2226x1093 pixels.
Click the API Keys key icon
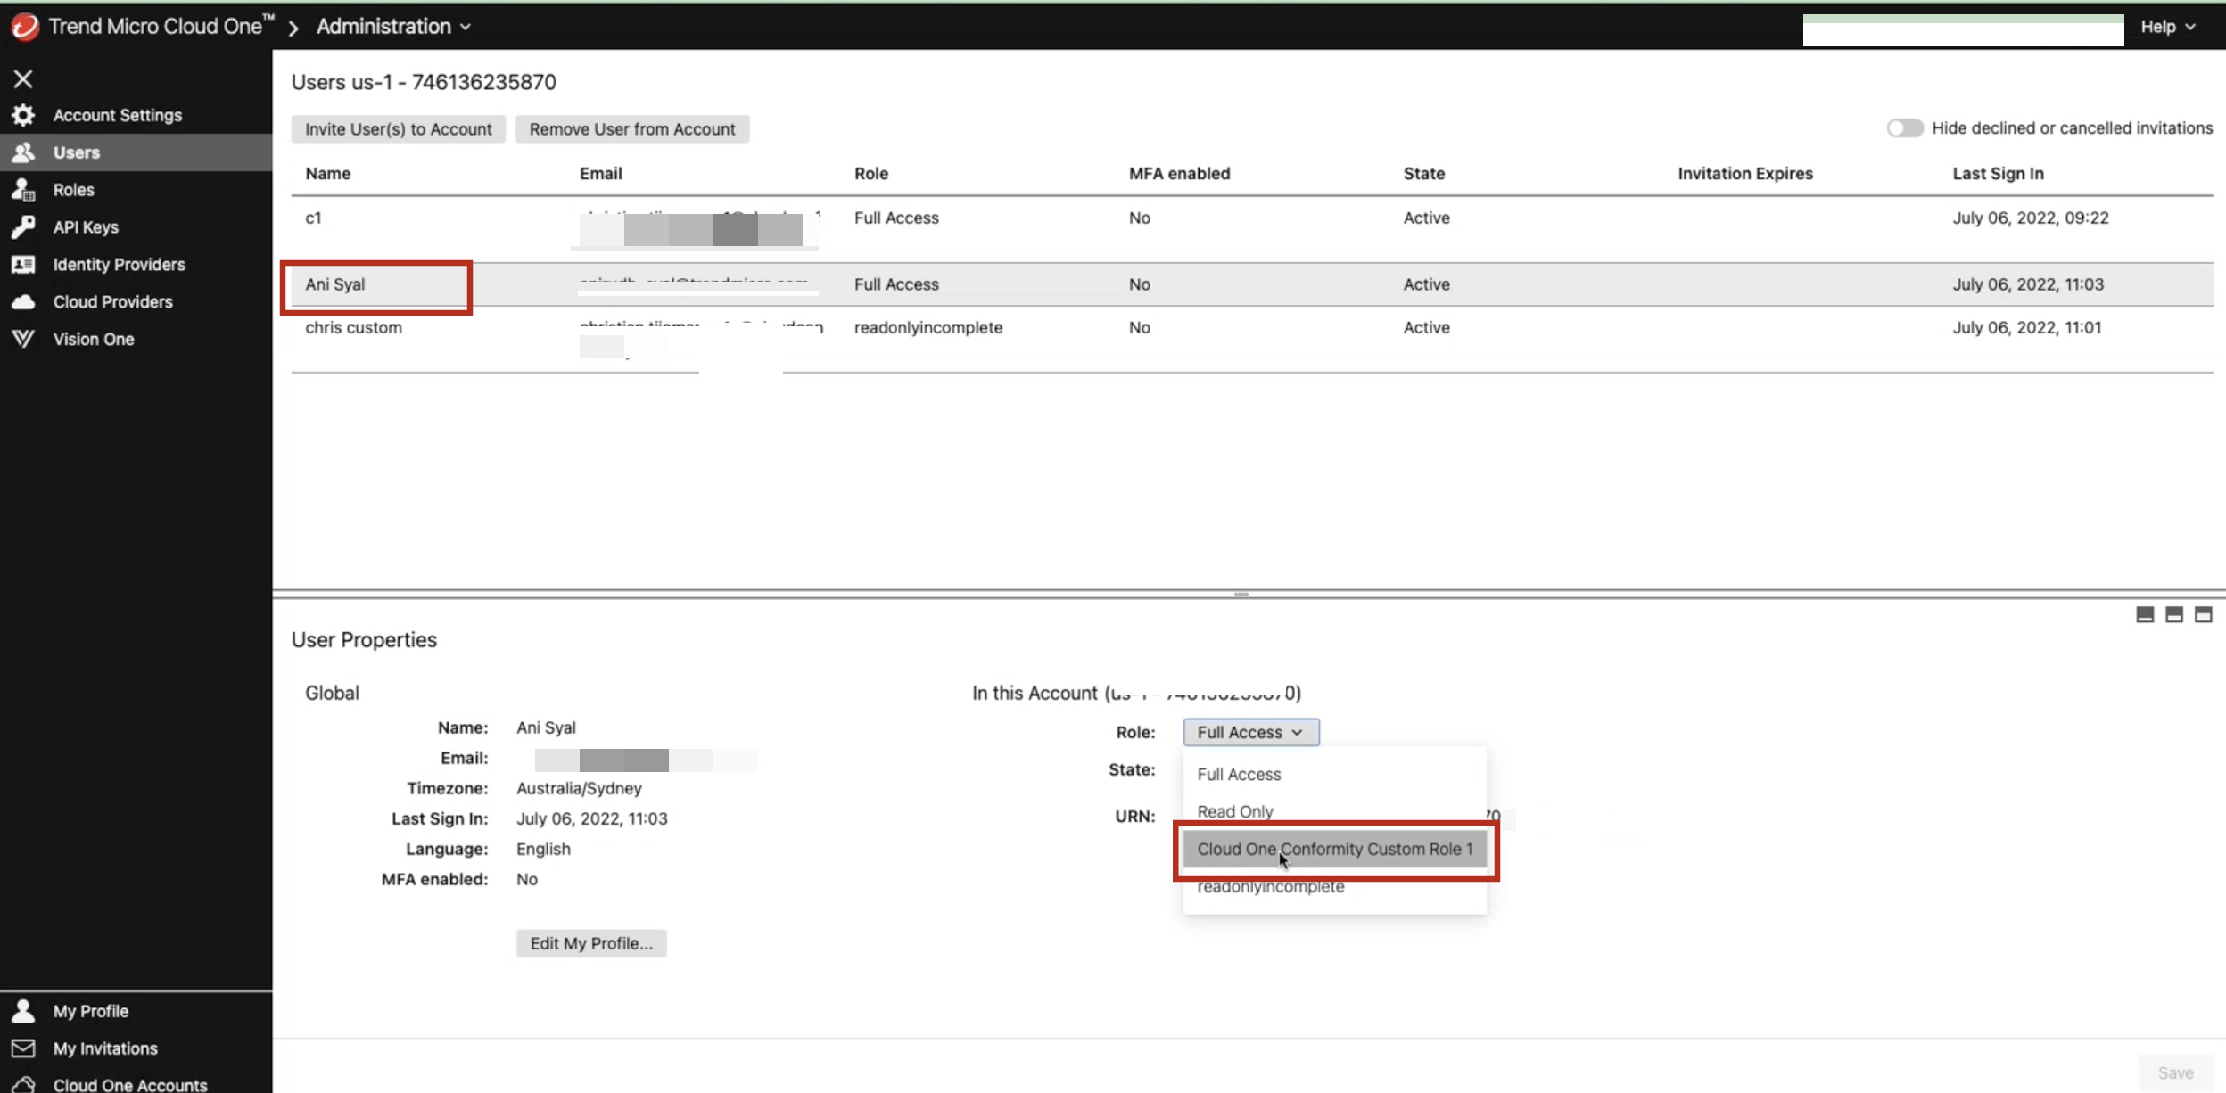click(x=23, y=227)
